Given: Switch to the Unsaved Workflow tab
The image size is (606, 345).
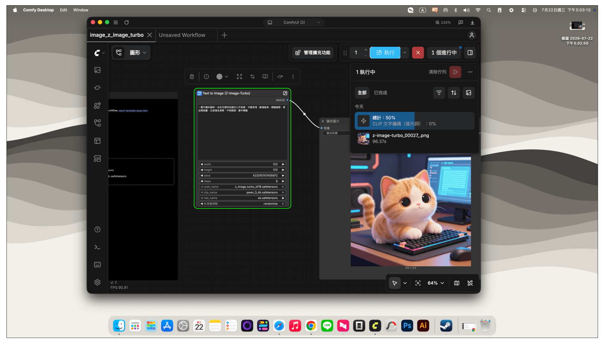Looking at the screenshot, I should tap(182, 35).
